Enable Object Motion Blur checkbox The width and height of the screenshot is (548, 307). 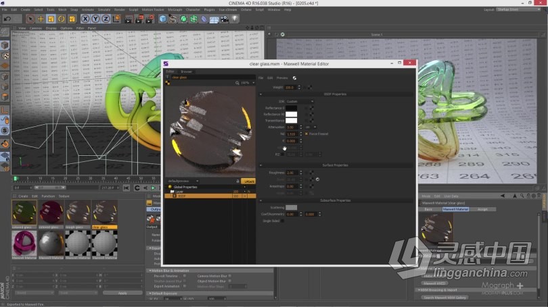[229, 281]
